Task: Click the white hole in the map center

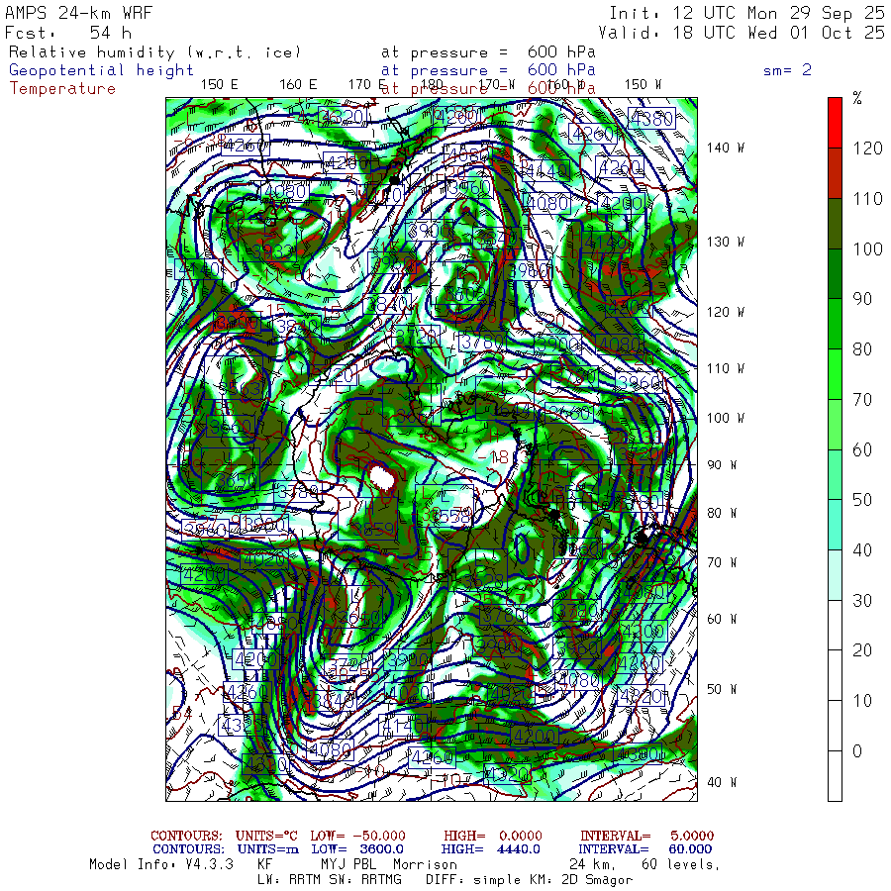Action: pos(382,477)
